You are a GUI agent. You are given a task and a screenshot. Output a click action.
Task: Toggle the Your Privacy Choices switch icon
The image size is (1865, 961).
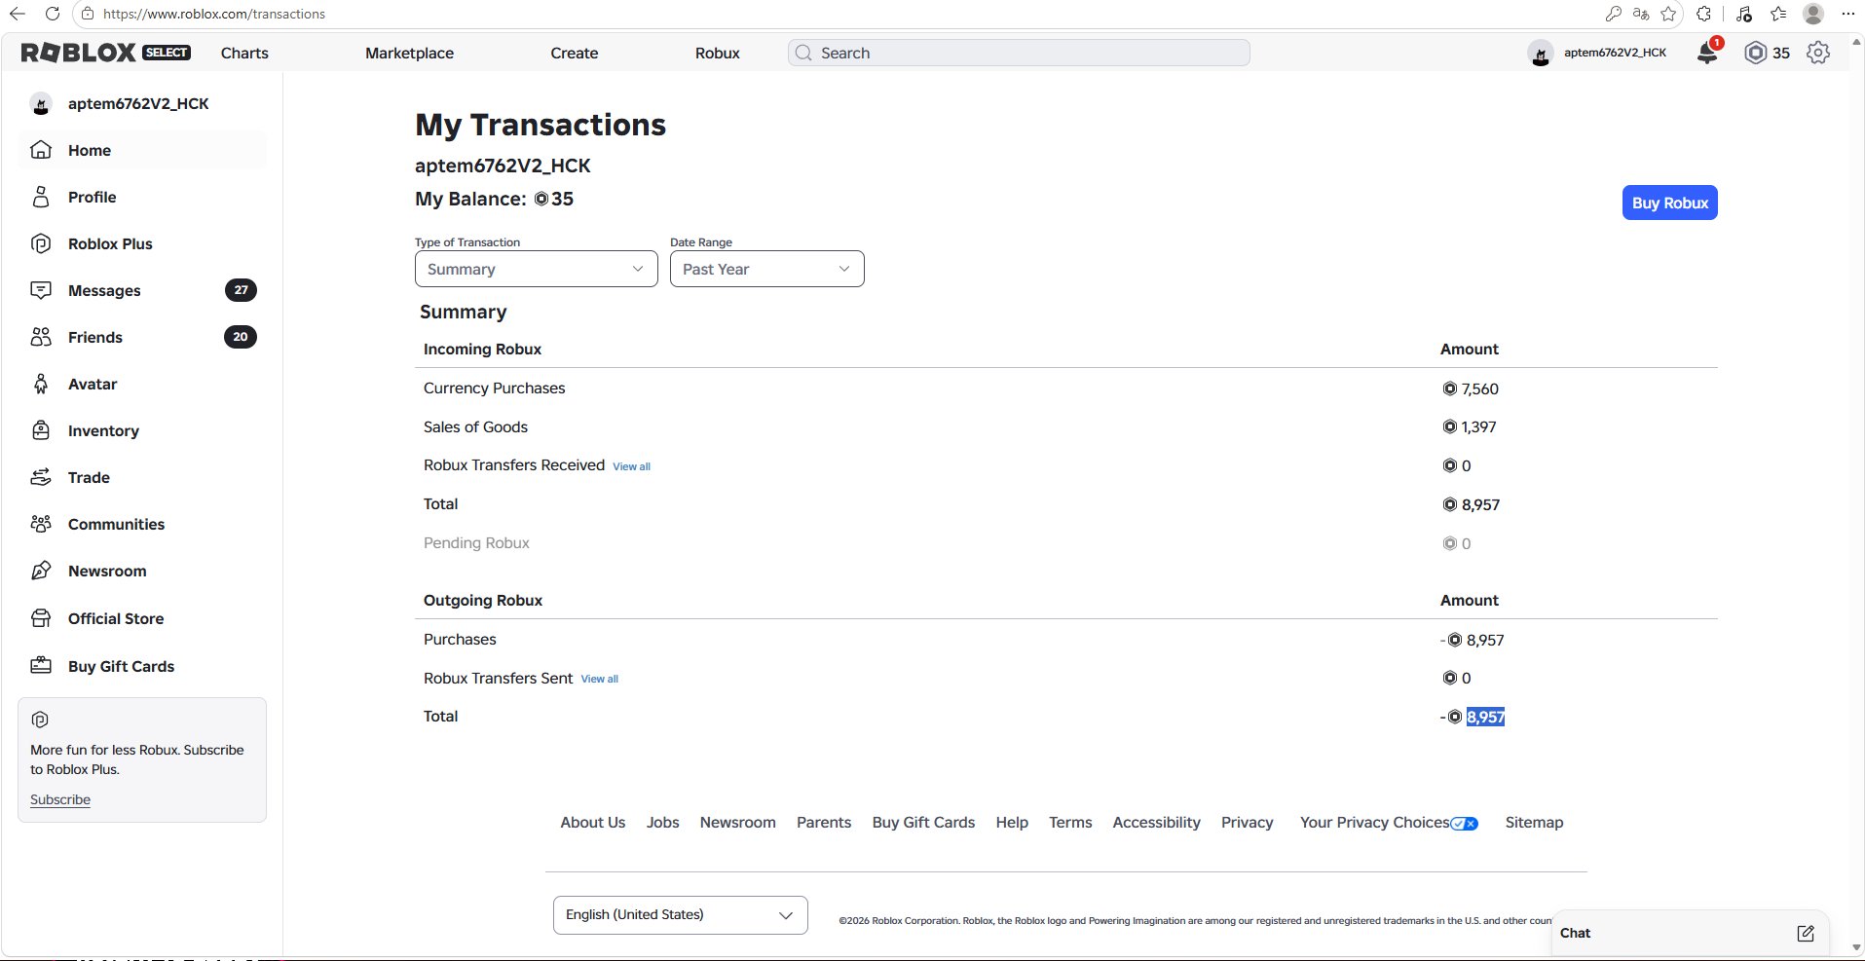pos(1465,824)
